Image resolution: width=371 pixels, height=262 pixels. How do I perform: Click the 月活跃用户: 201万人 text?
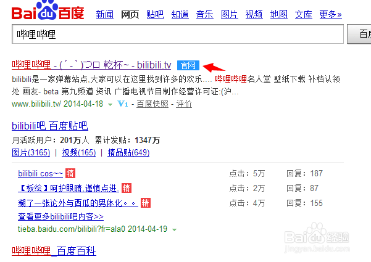pos(51,140)
